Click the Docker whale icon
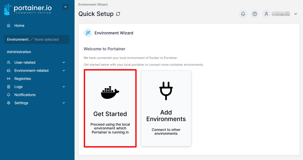 click(110, 92)
